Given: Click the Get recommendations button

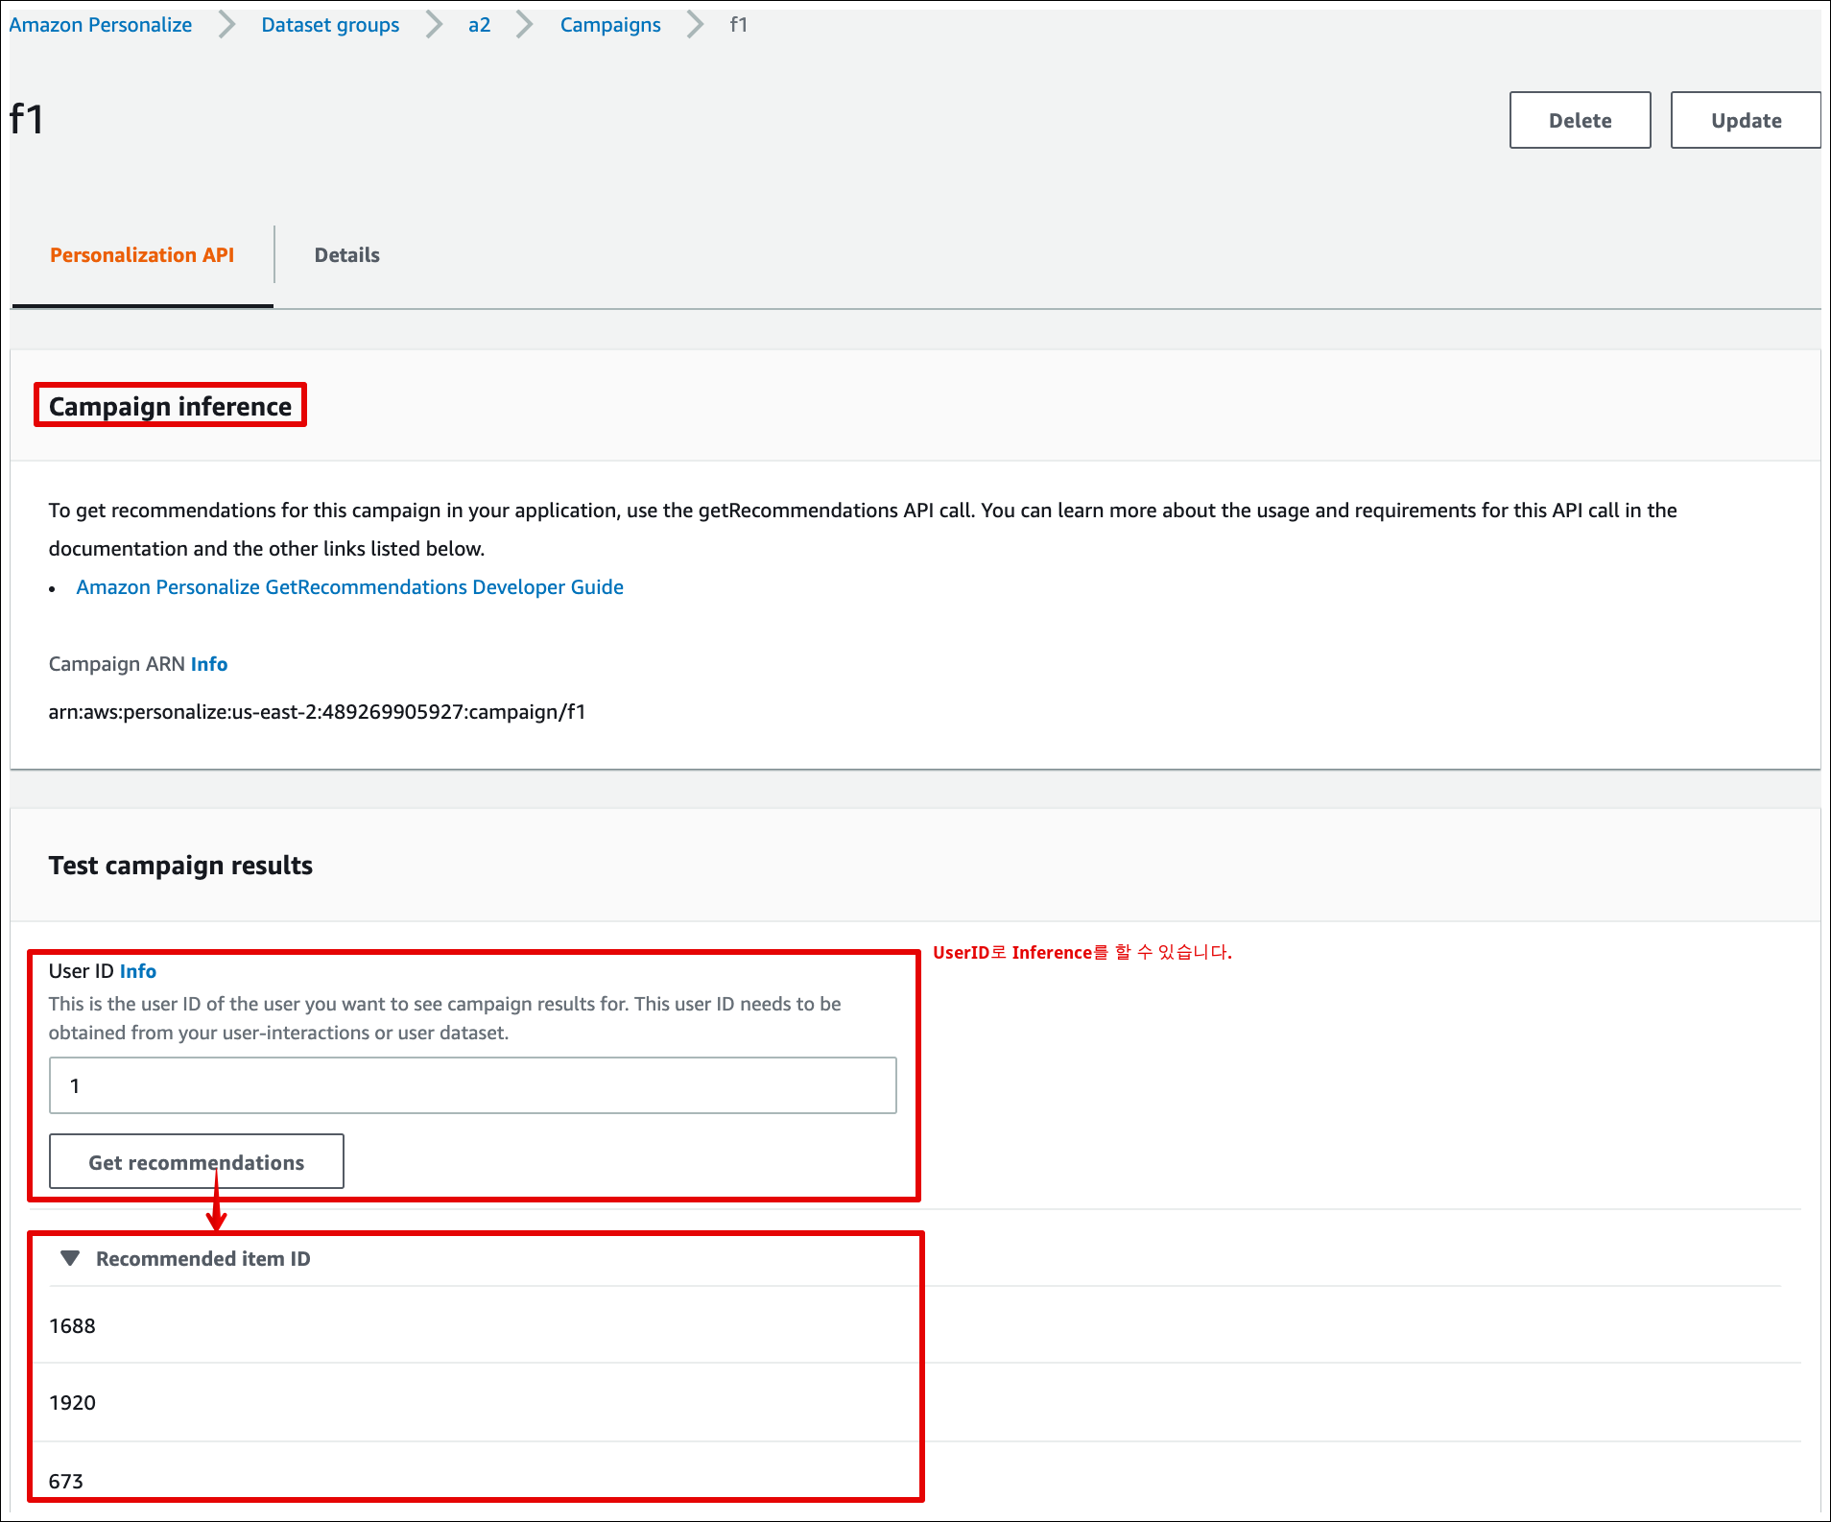Looking at the screenshot, I should coord(197,1162).
